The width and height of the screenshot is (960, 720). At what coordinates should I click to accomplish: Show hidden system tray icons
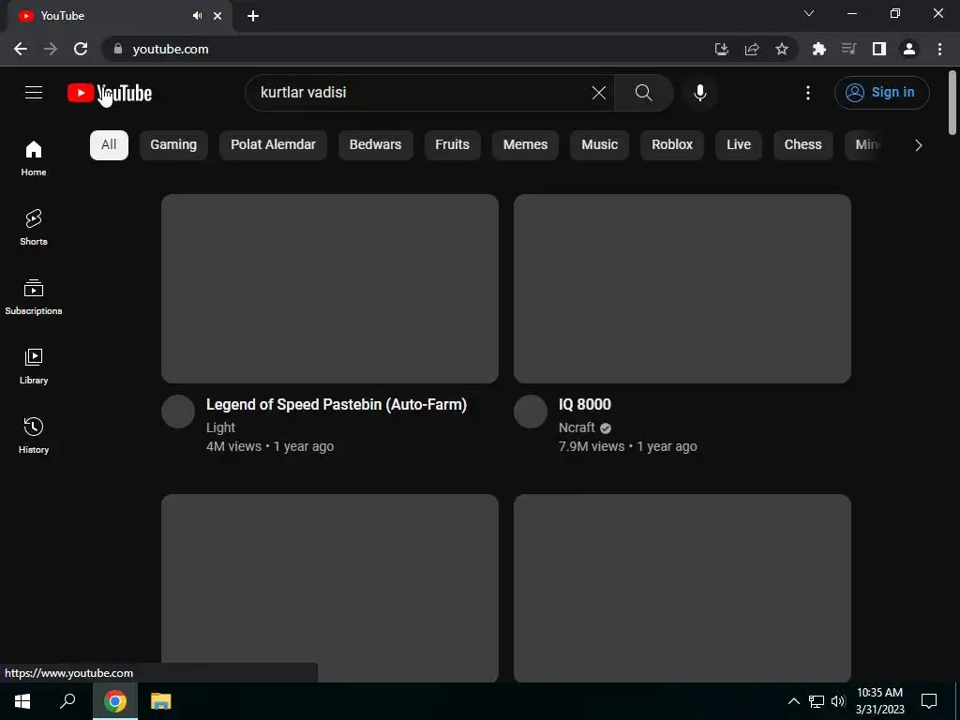(793, 701)
